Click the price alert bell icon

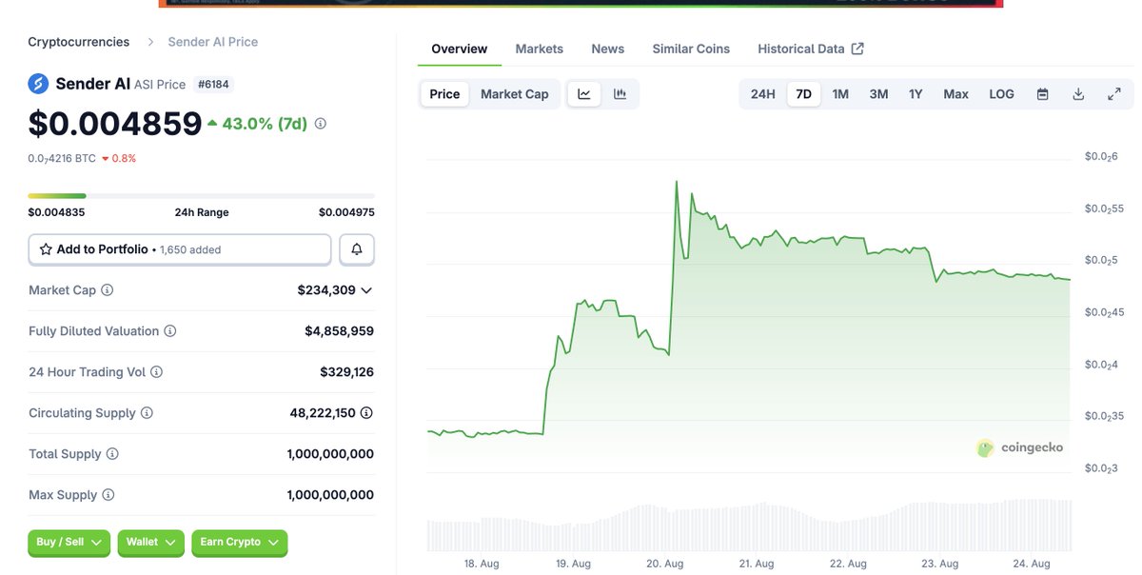357,249
